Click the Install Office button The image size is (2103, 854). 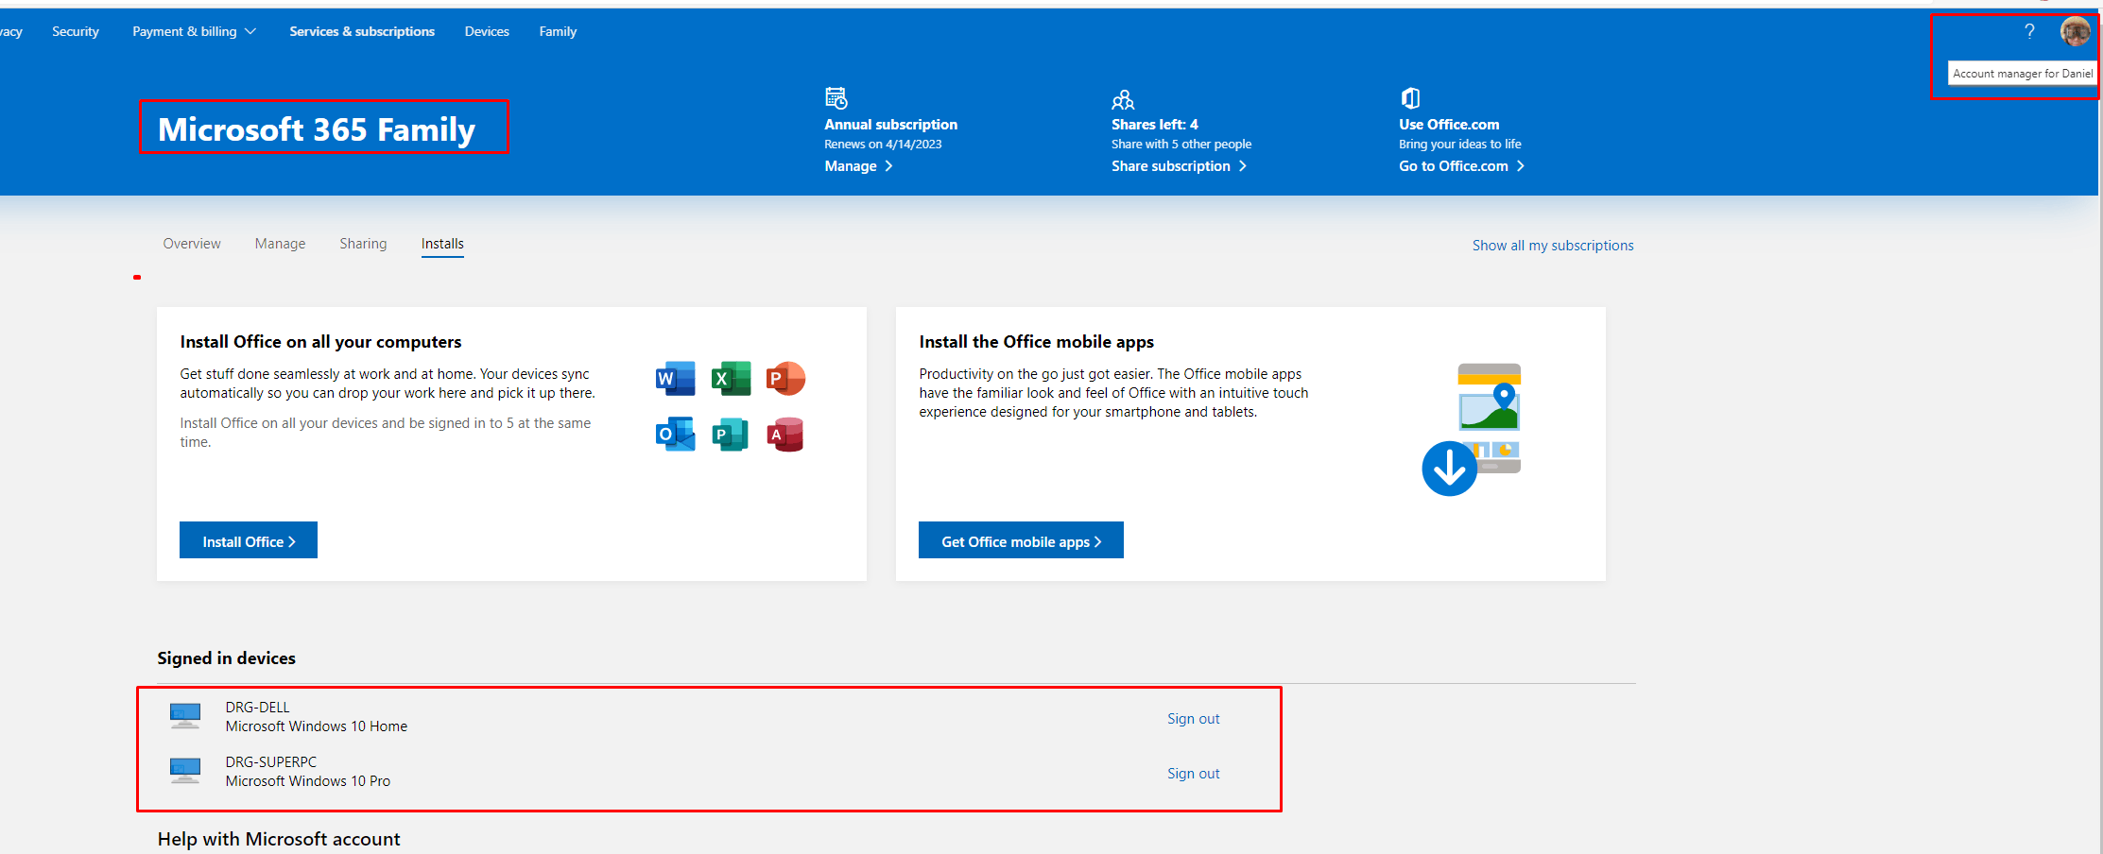249,540
